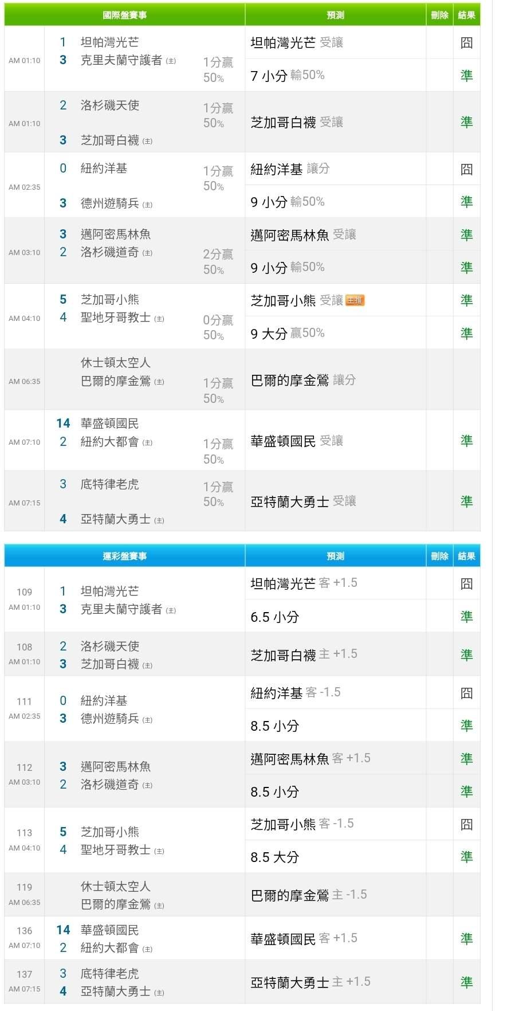Click 芝加哥白襪 主 +1.5 prediction
This screenshot has width=507, height=1011.
304,654
